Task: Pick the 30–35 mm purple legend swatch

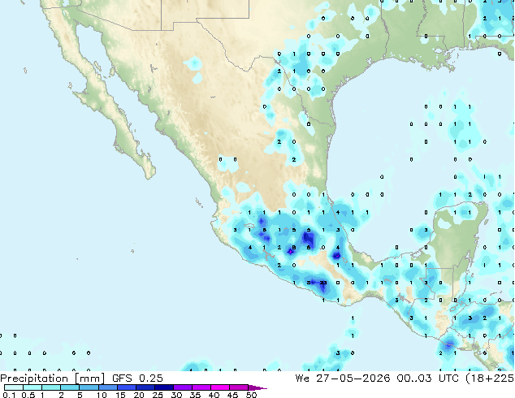Action: coord(183,387)
